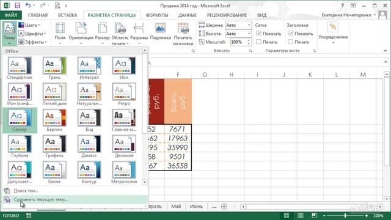391x220 pixels.
Task: Apply the Ретро theme
Action: (x=124, y=94)
